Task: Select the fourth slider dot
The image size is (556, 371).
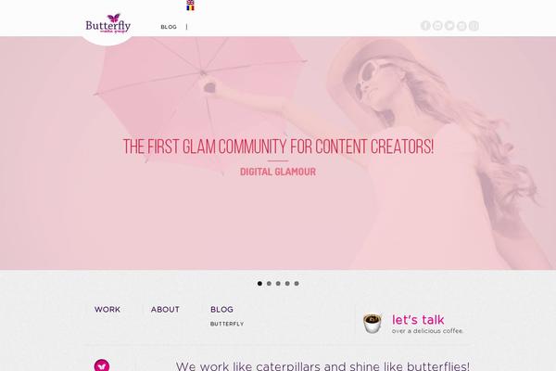Action: pyautogui.click(x=287, y=283)
